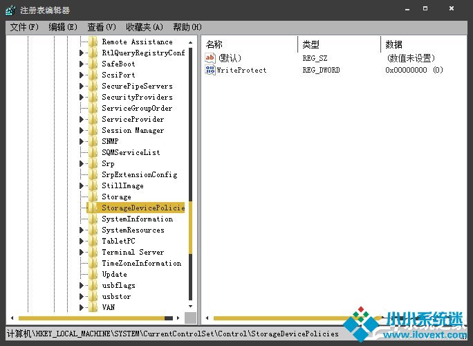
Task: Click the Update folder icon
Action: 93,274
